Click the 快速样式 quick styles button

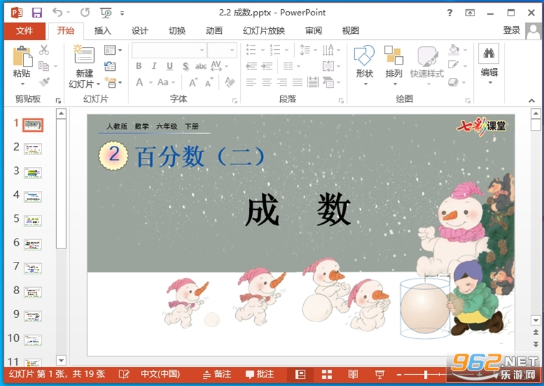tap(427, 65)
